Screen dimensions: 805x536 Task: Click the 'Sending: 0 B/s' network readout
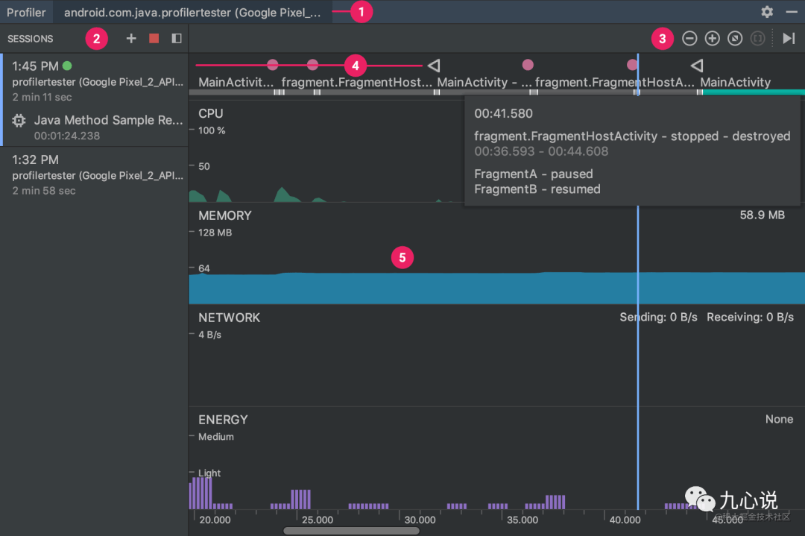(x=658, y=318)
